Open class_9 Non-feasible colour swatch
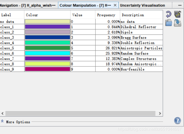 tap(48, 69)
